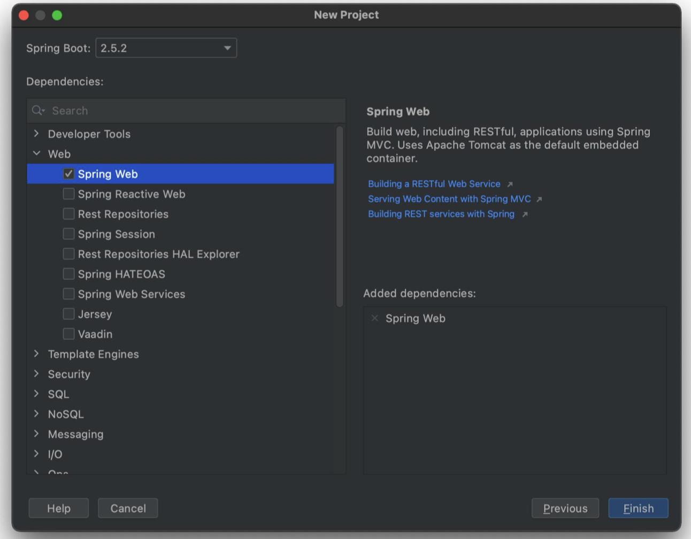Screen dimensions: 691x539
Task: Select Spring Web in Added dependencies
Action: [416, 318]
